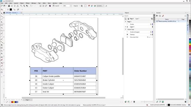Open the File menu
The width and height of the screenshot is (191, 107).
[x=2, y=3]
